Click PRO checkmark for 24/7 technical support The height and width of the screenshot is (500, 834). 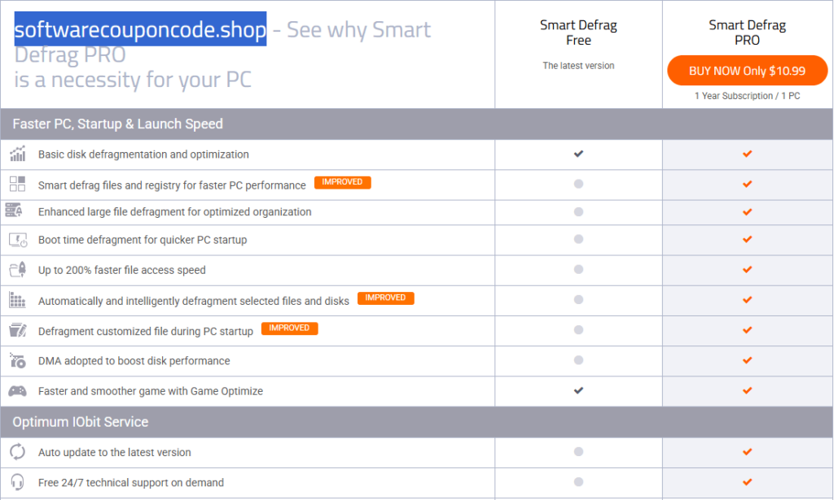(x=748, y=482)
